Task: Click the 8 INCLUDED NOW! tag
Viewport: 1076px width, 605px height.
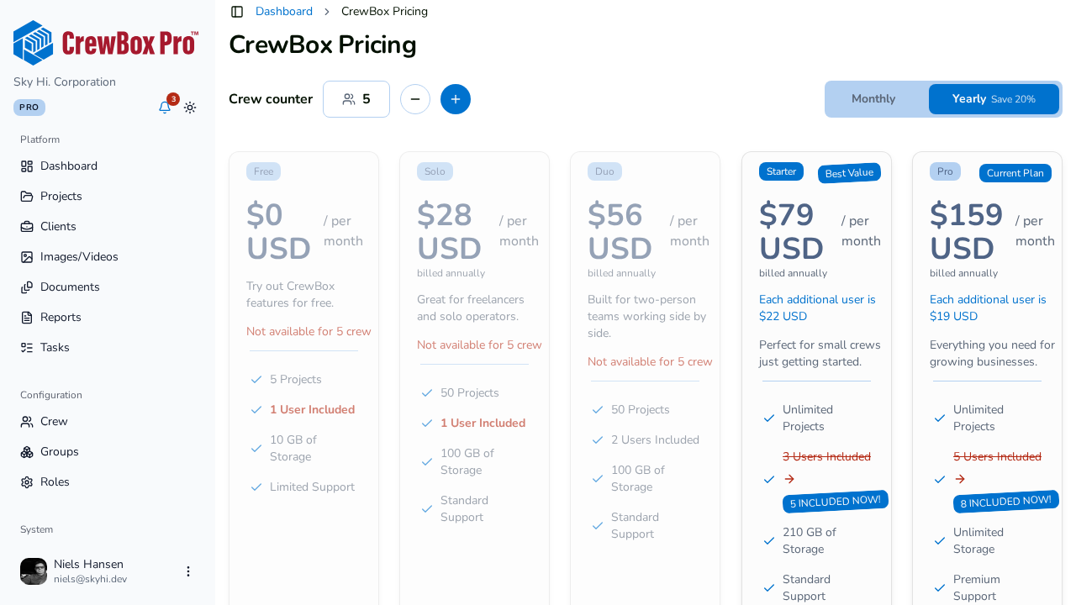Action: (1006, 502)
